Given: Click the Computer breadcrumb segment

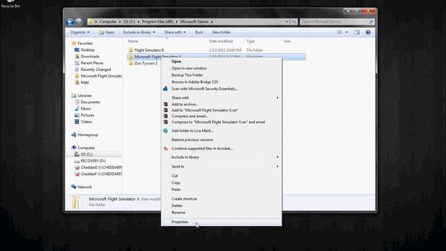Looking at the screenshot, I should pos(108,22).
